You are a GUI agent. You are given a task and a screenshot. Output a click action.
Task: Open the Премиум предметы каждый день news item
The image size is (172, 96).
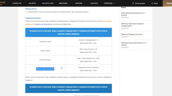[x=136, y=26]
